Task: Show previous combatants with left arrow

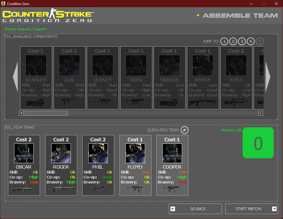Action: [15, 77]
